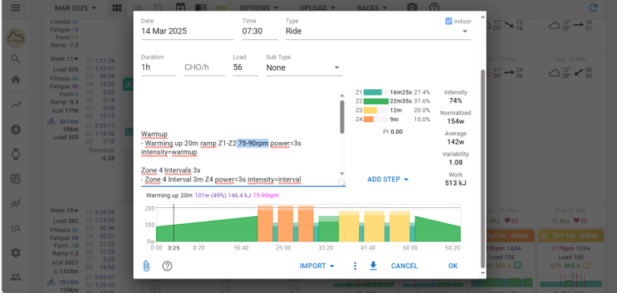Open the IMPORT dropdown

pos(317,267)
